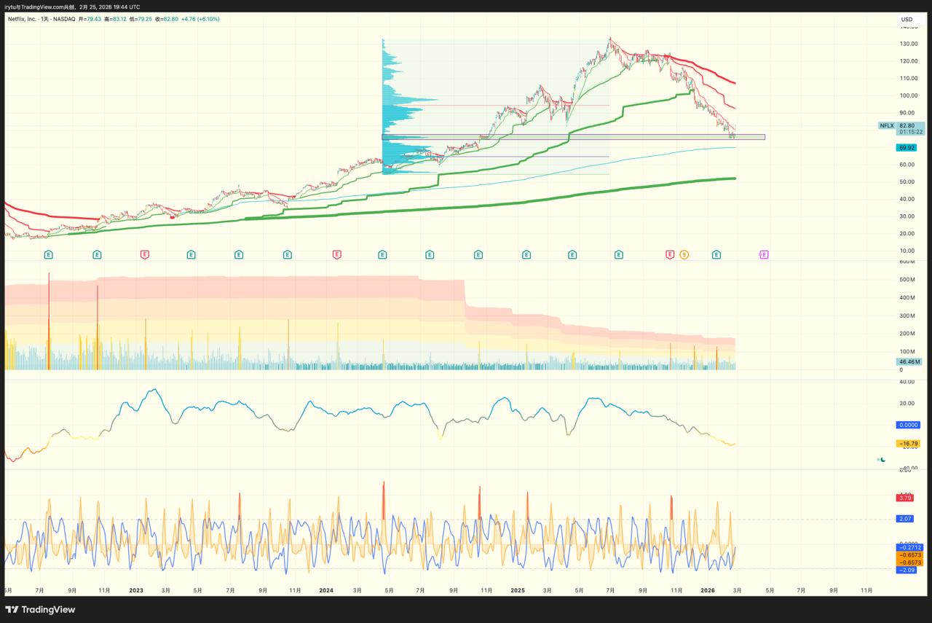
Task: Click the TradingView logo at bottom left
Action: tap(40, 609)
